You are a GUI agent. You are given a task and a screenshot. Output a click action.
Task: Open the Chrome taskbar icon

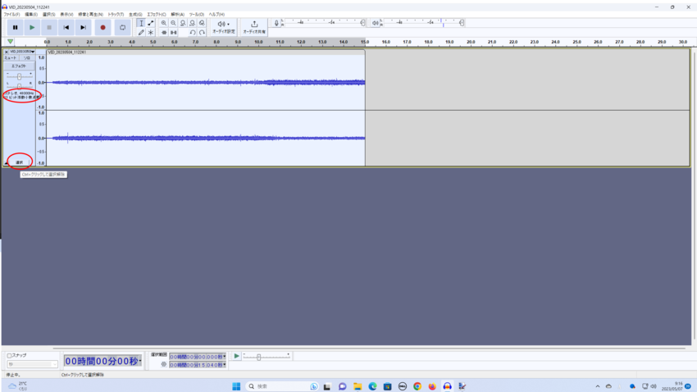417,386
